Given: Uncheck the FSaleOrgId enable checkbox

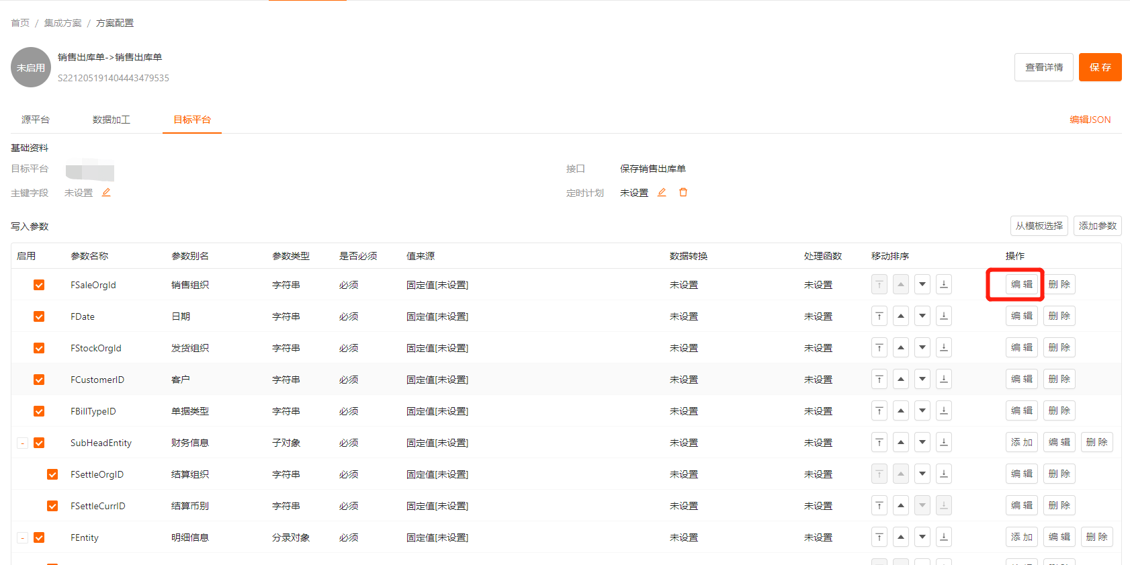Looking at the screenshot, I should [39, 285].
